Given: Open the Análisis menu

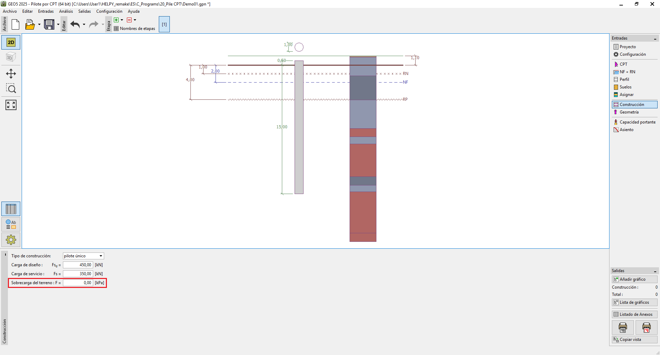Looking at the screenshot, I should pos(66,11).
